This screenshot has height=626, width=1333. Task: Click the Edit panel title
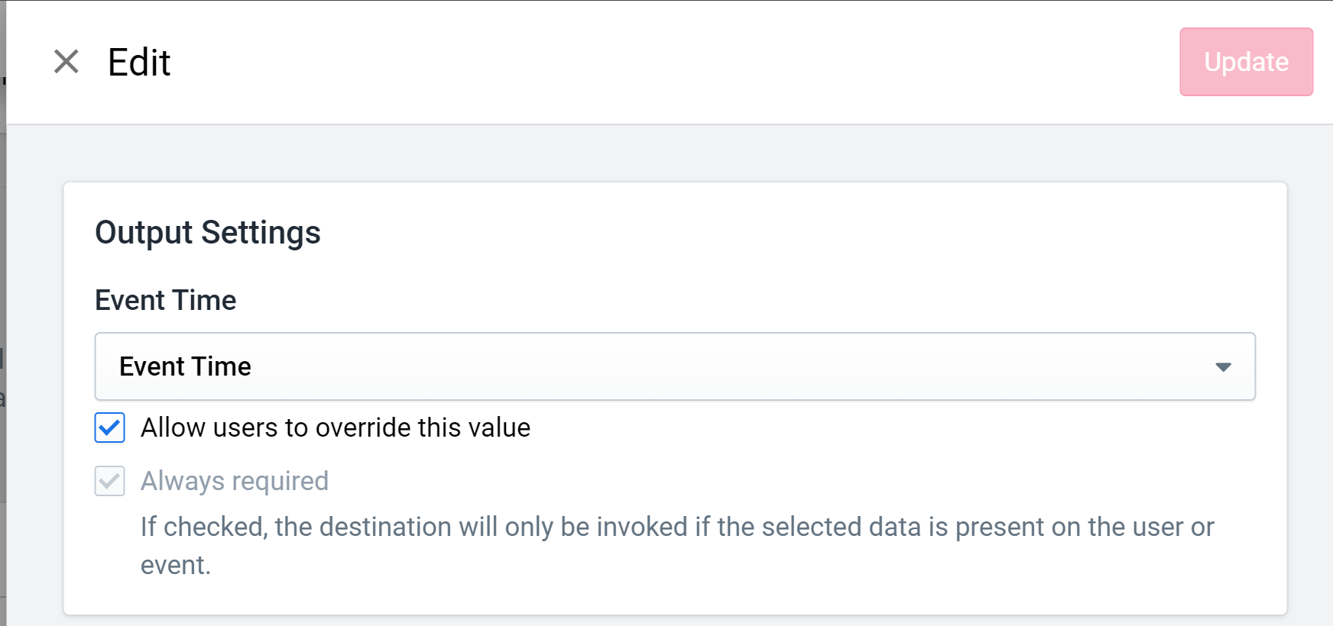[139, 62]
